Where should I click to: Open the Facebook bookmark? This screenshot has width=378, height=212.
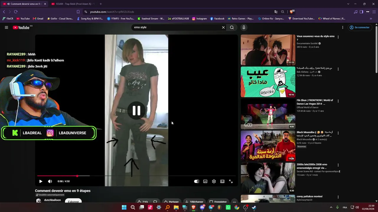point(217,19)
